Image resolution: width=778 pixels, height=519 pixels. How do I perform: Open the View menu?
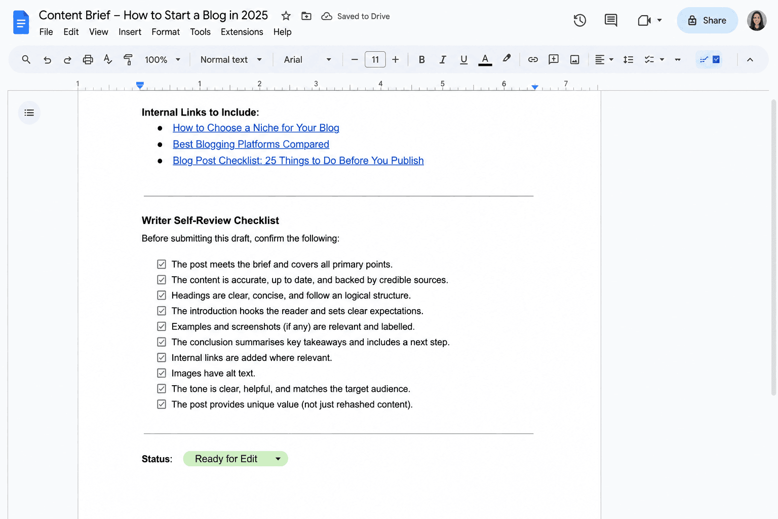pos(99,32)
